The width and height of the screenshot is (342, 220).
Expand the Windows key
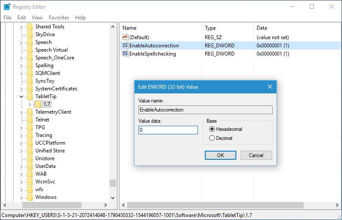tap(21, 198)
